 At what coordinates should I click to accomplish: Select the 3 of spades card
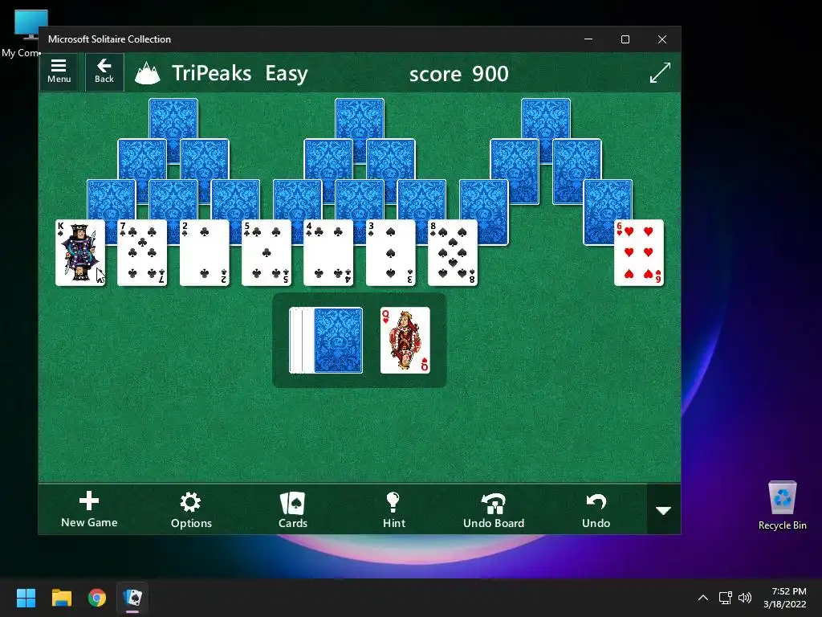pyautogui.click(x=391, y=253)
